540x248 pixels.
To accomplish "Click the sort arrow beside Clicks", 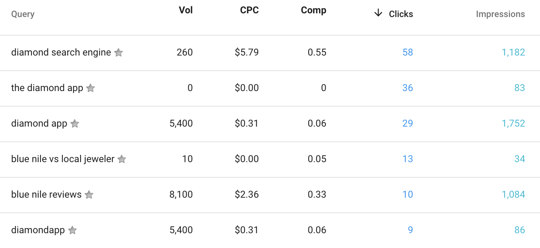I will (x=378, y=13).
